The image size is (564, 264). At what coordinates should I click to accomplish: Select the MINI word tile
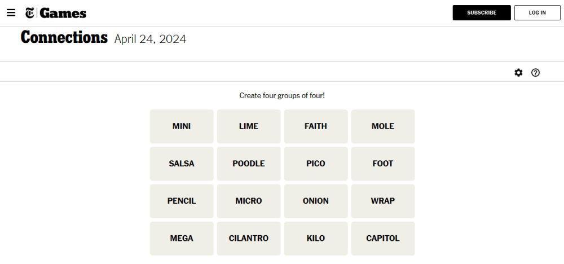pyautogui.click(x=182, y=126)
